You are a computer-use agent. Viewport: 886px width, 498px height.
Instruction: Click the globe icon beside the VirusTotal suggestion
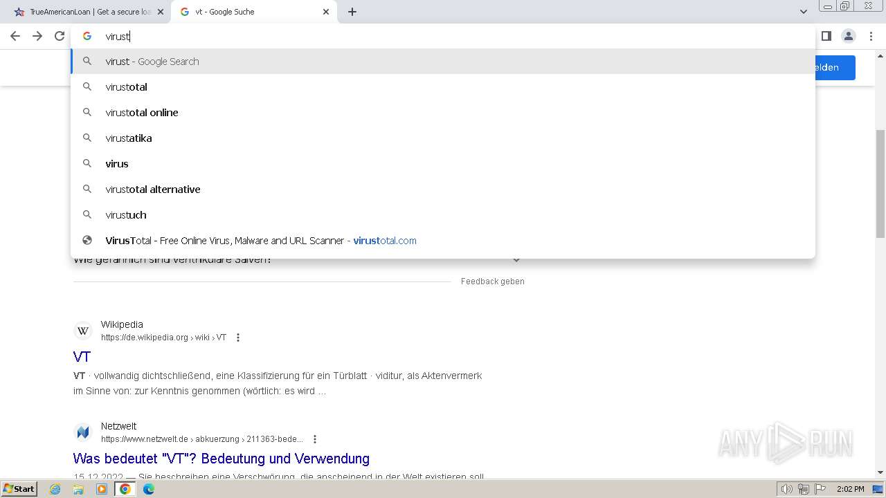click(x=87, y=240)
